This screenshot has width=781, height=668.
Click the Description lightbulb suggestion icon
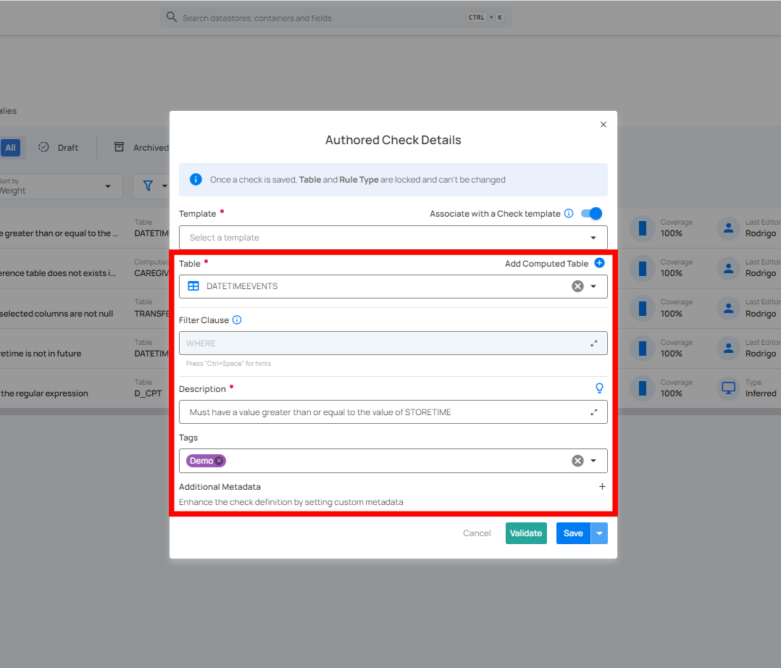(x=600, y=388)
